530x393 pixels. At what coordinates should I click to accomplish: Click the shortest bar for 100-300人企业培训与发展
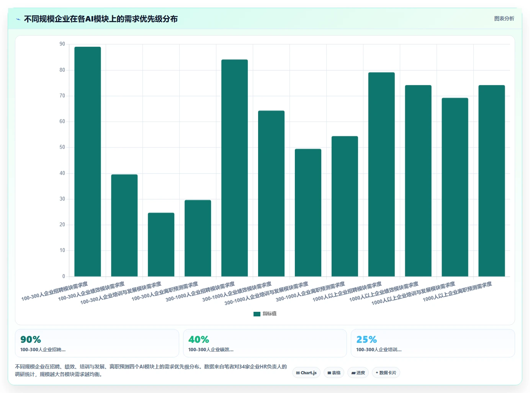pos(161,245)
